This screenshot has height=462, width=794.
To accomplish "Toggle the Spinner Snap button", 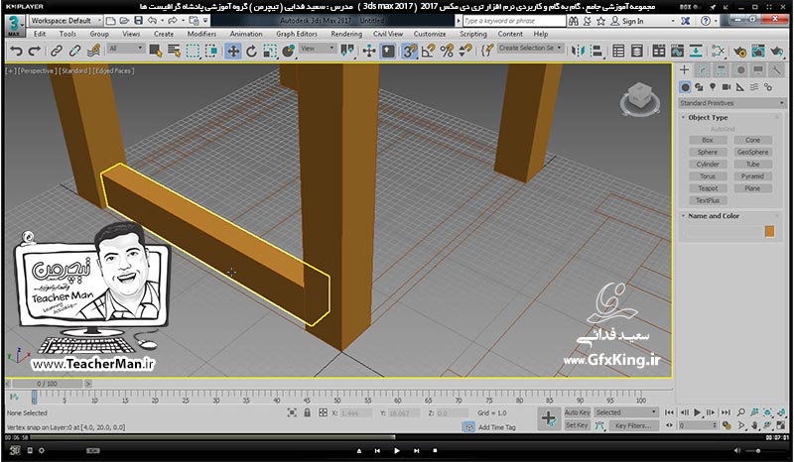I will [x=465, y=51].
